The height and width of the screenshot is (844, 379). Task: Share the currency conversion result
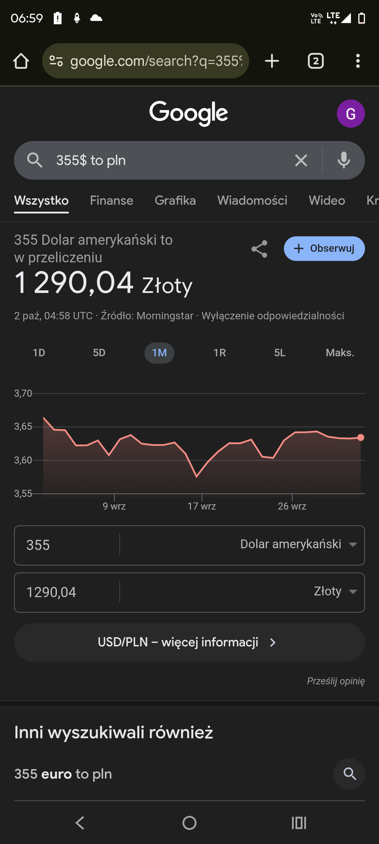[259, 249]
